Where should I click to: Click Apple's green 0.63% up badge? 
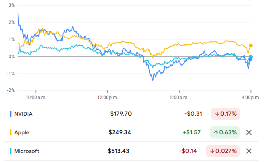pos(225,132)
